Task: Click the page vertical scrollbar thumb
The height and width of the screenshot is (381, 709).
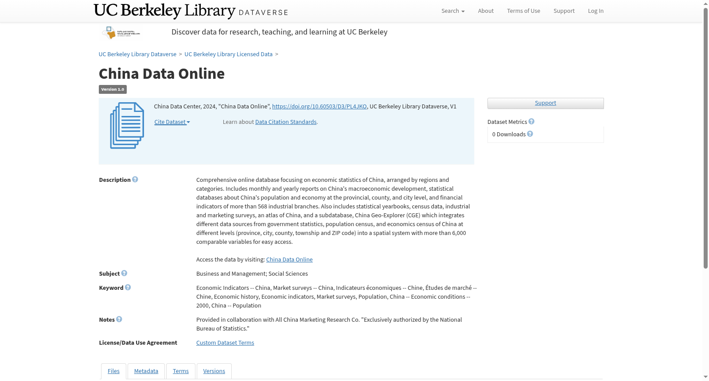Action: [x=705, y=138]
